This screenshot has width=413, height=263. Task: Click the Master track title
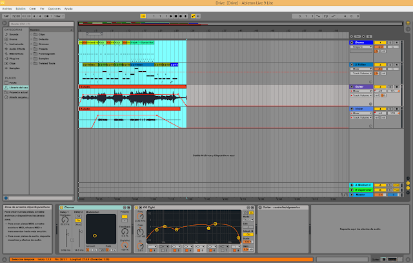(361, 195)
